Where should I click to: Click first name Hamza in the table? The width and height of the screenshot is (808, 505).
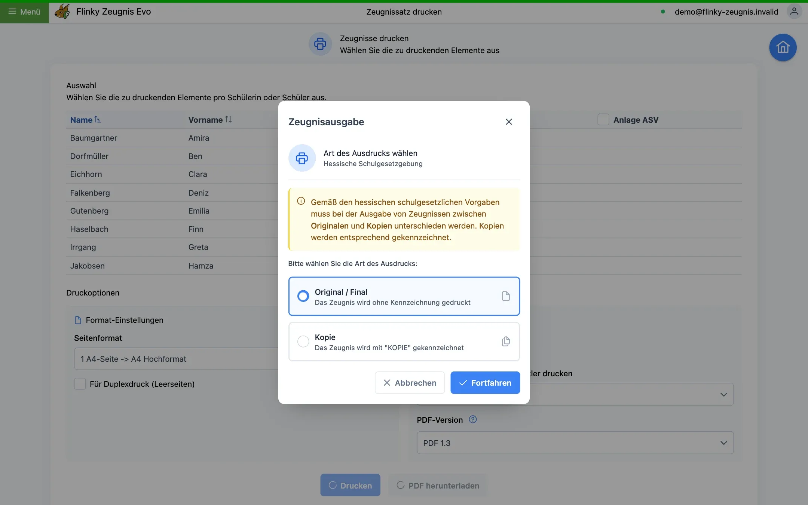click(201, 266)
